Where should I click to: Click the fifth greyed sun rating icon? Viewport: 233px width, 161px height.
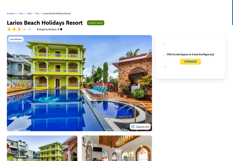click(x=30, y=29)
